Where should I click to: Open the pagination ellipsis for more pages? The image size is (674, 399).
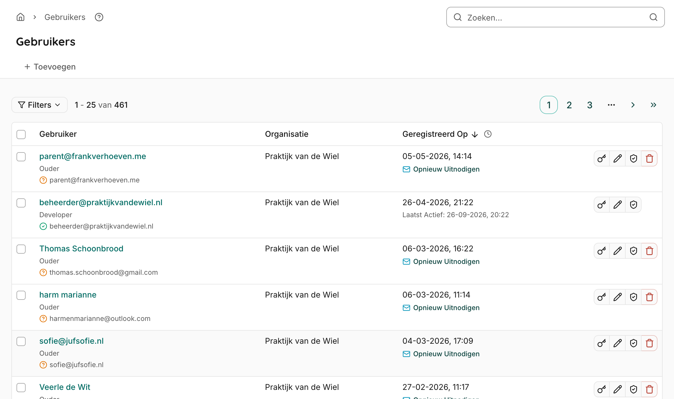(x=611, y=105)
